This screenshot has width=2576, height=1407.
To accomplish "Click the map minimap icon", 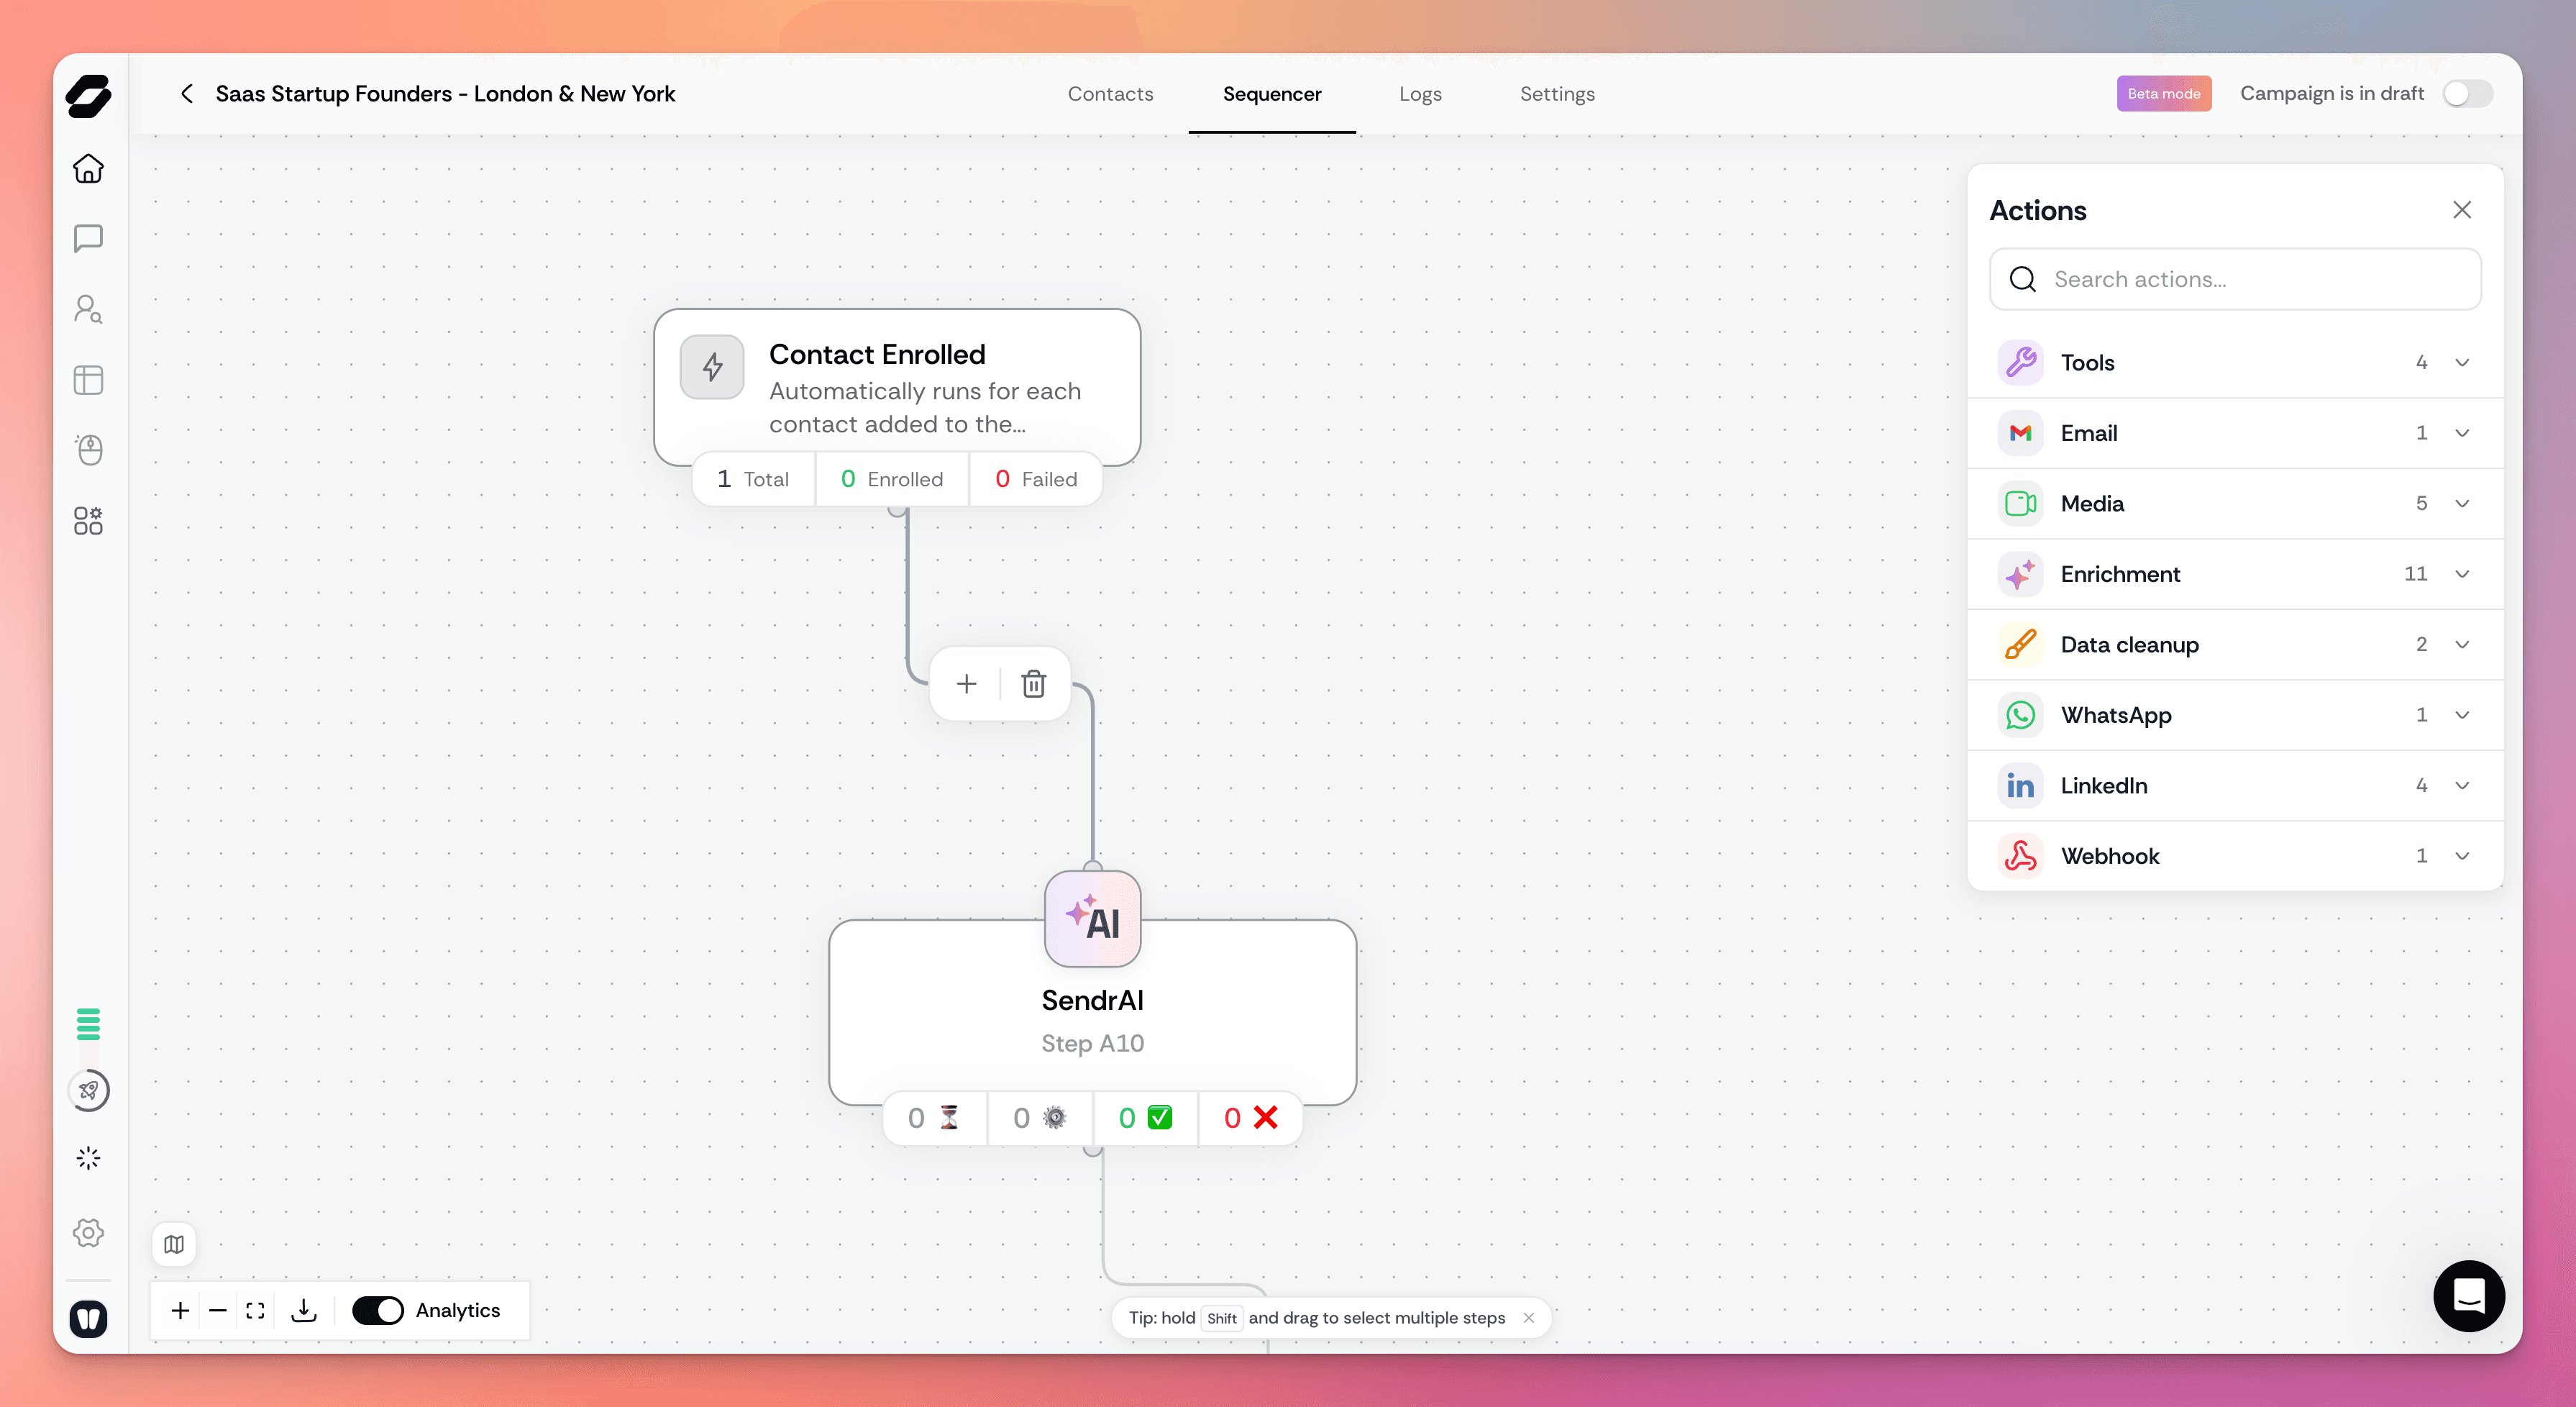I will click(x=174, y=1244).
